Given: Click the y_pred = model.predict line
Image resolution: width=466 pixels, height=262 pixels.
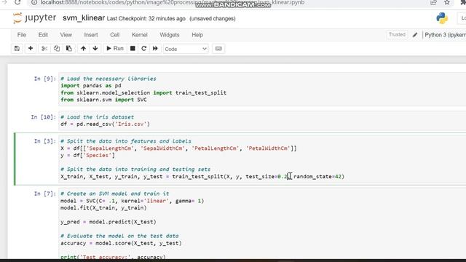Looking at the screenshot, I should pos(108,222).
